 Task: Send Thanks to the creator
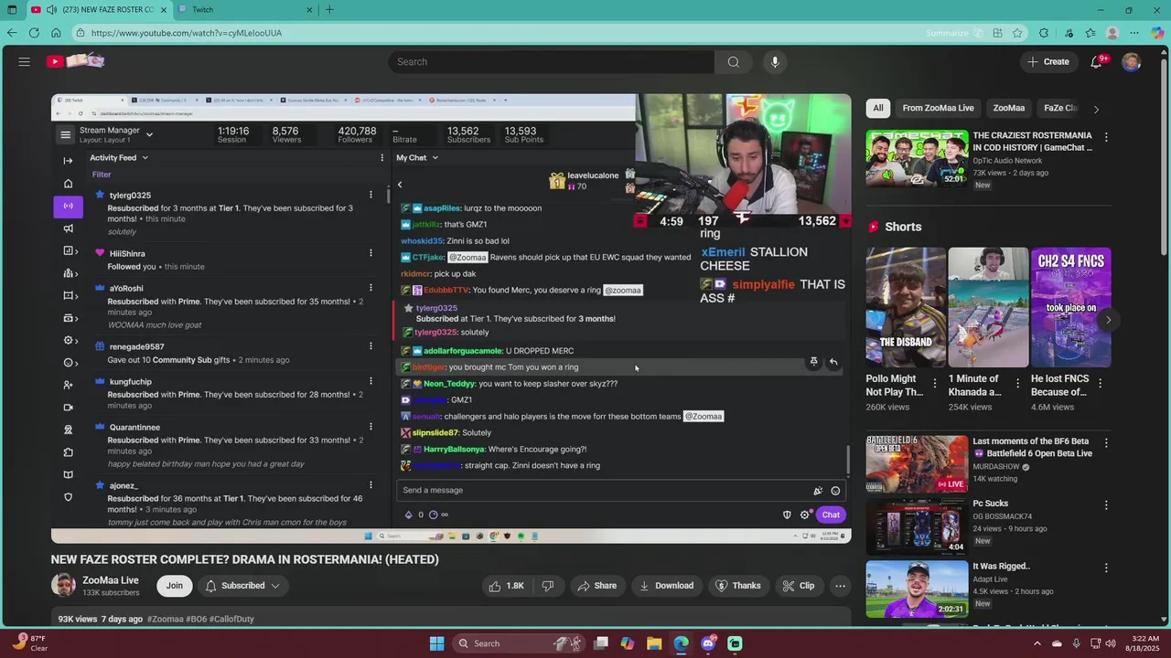[737, 586]
